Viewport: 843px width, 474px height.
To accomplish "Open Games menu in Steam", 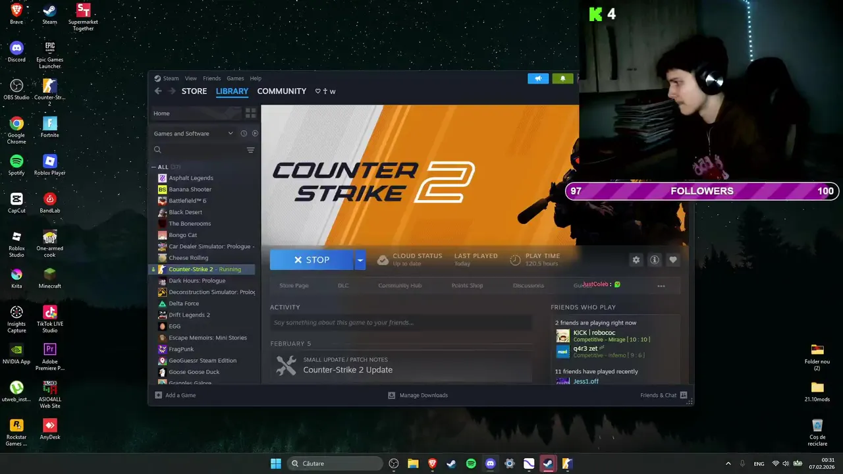I will tap(235, 78).
